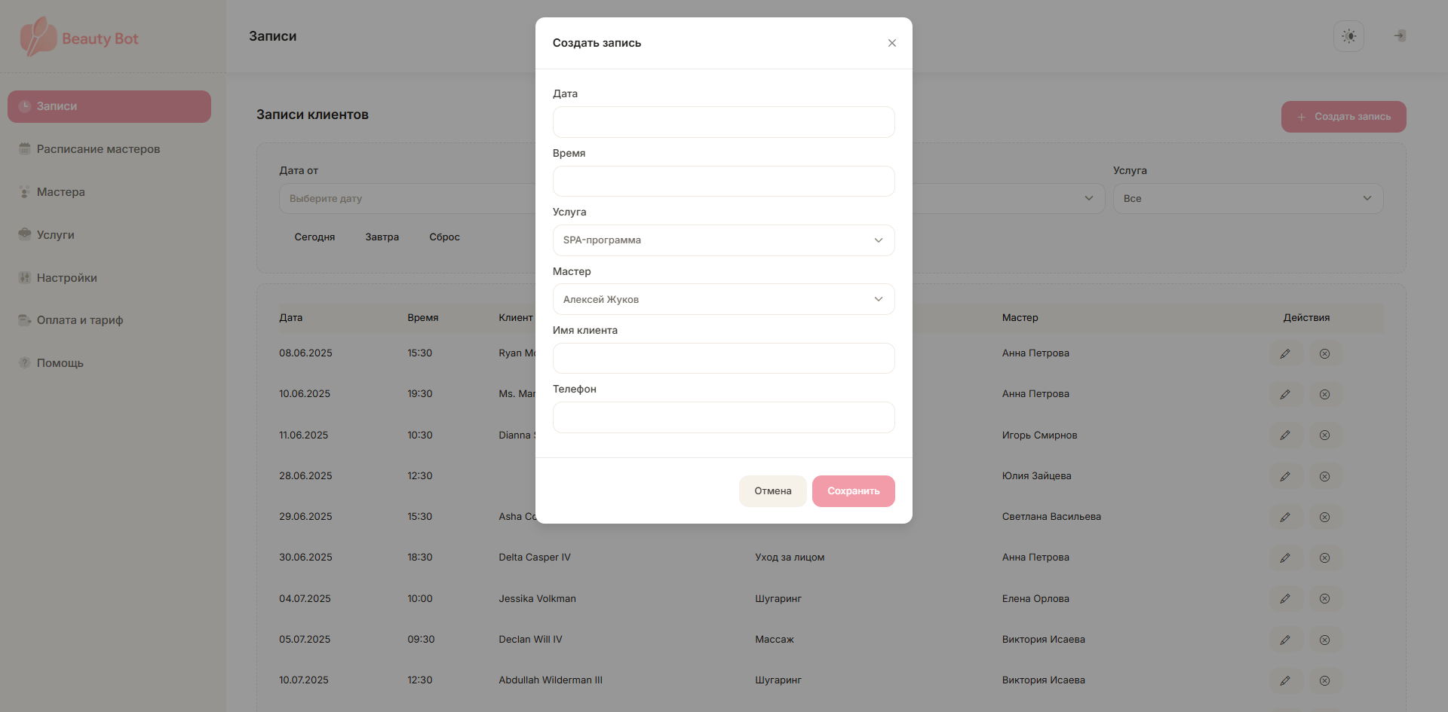Select the Завтра quick filter
This screenshot has height=712, width=1448.
click(382, 237)
